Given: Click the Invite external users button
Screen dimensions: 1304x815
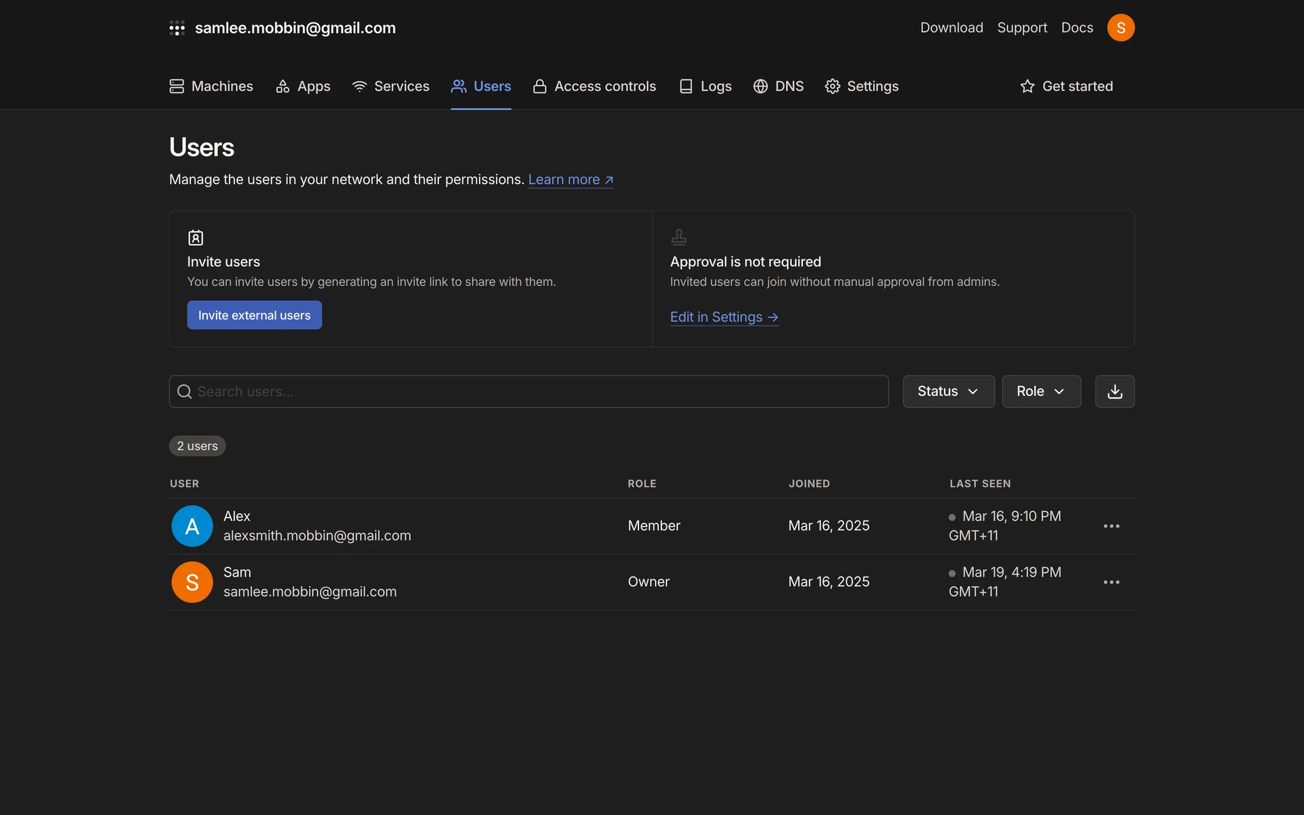Looking at the screenshot, I should [x=254, y=315].
